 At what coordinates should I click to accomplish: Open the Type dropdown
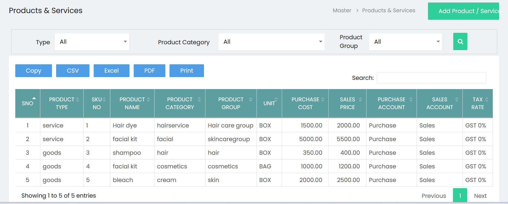tap(92, 42)
